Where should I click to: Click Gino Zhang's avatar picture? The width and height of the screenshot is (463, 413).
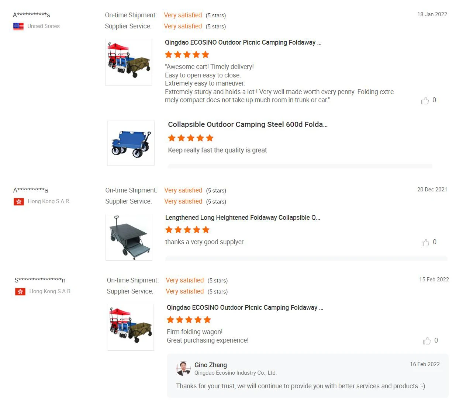(x=183, y=368)
